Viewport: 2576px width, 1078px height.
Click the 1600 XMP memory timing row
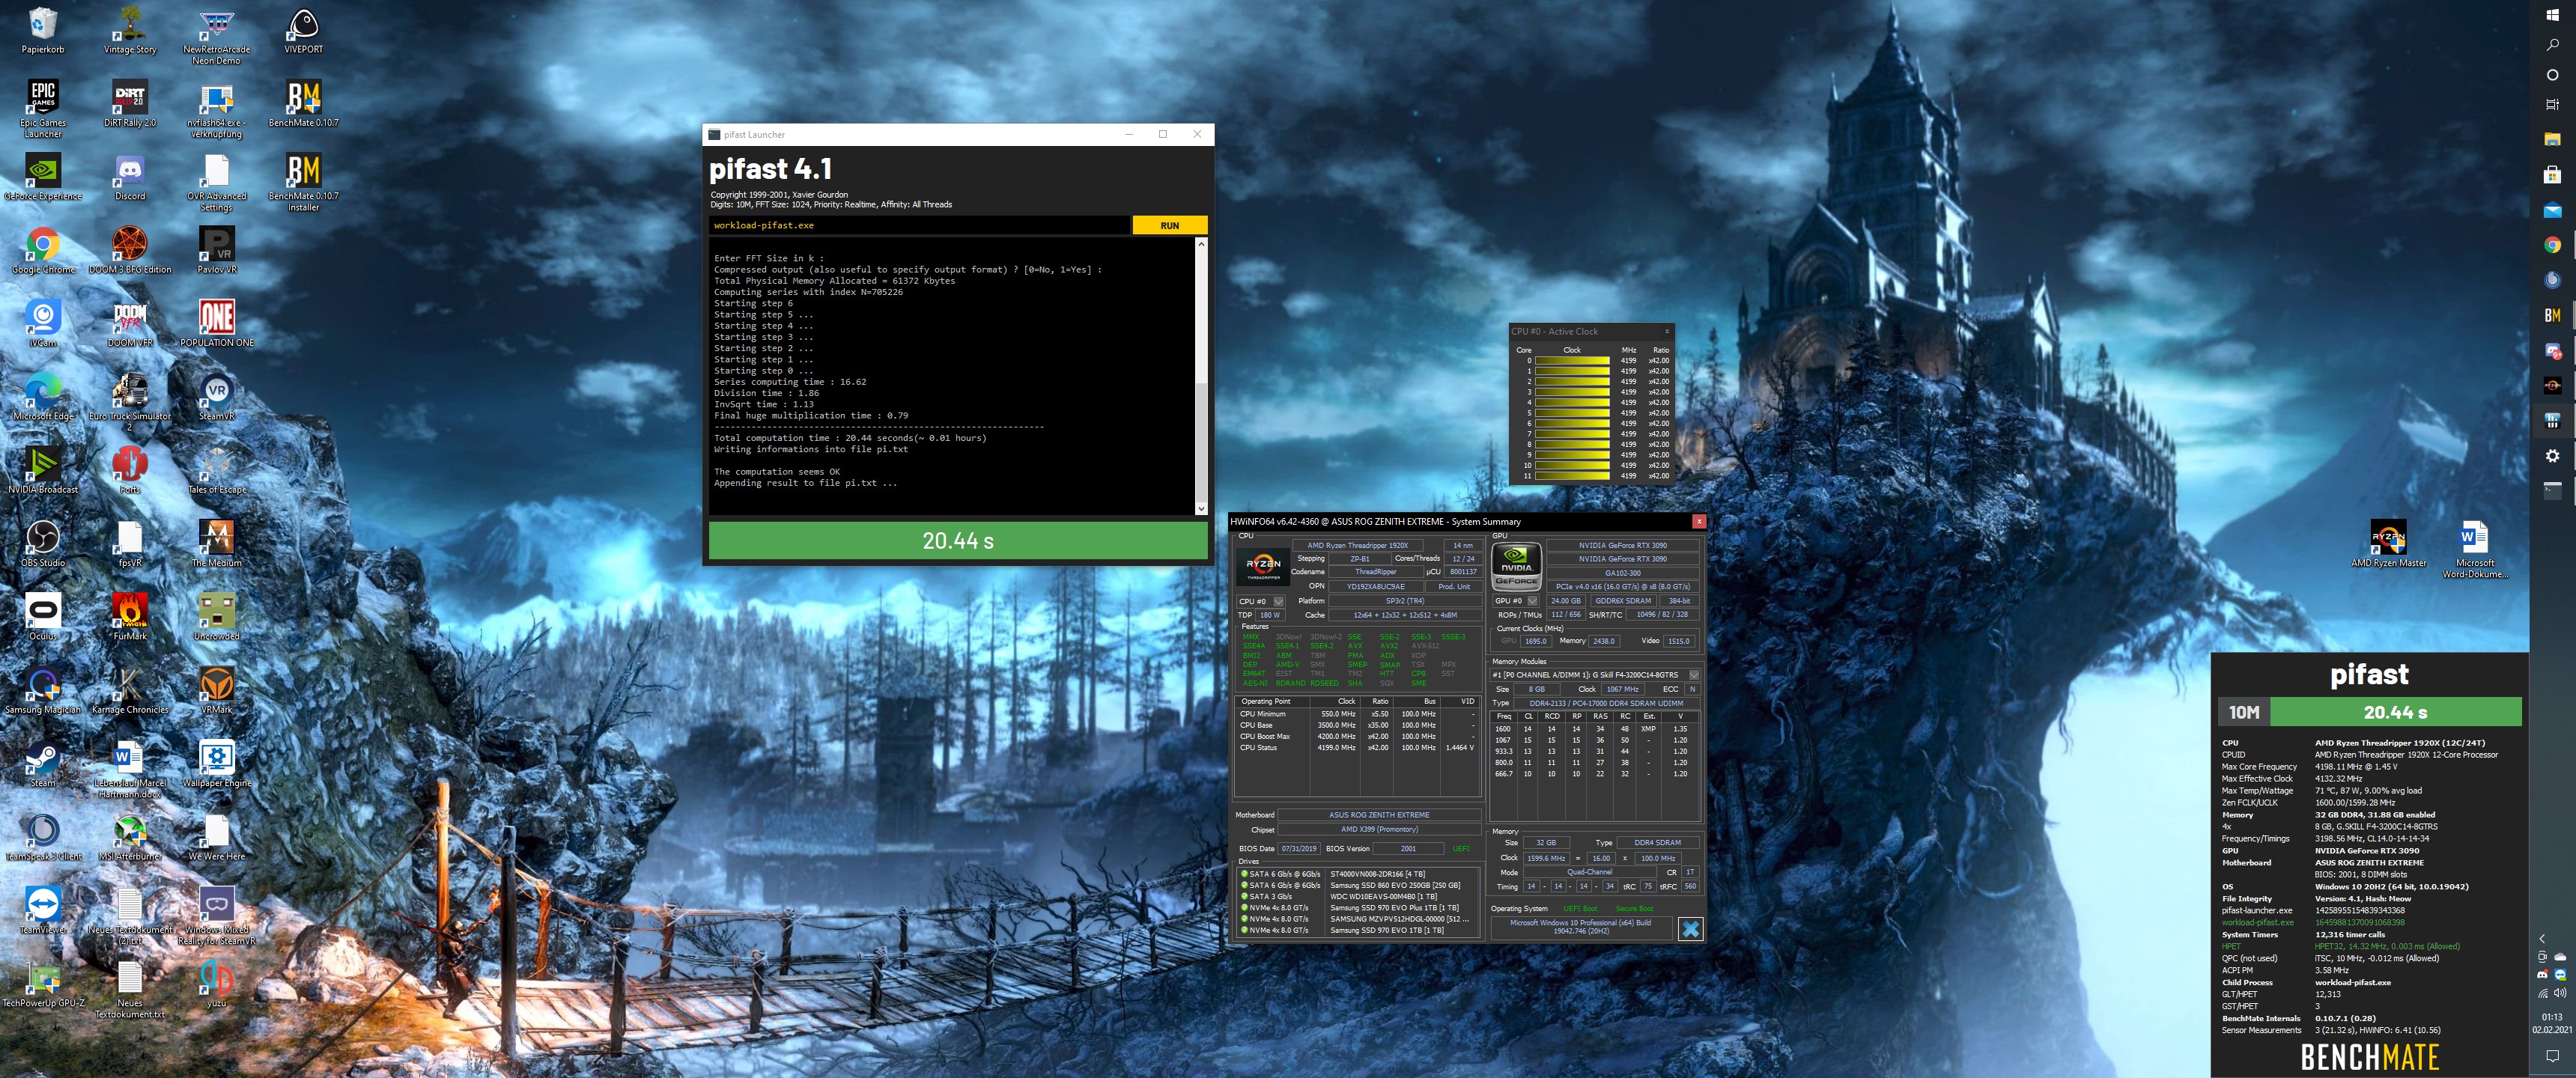(x=1594, y=729)
